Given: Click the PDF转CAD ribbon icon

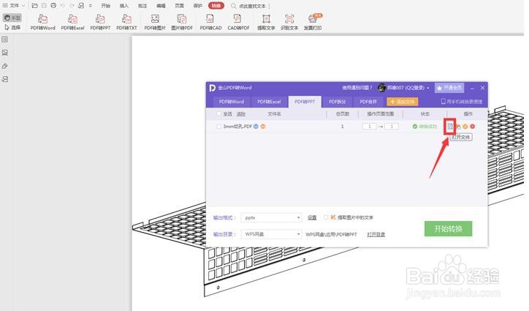Looking at the screenshot, I should (x=210, y=22).
